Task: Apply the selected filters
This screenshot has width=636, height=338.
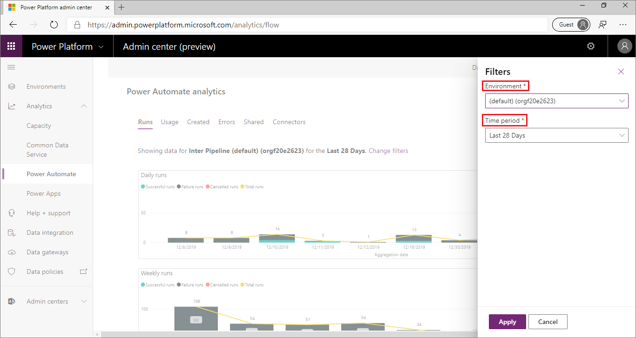Action: click(507, 322)
